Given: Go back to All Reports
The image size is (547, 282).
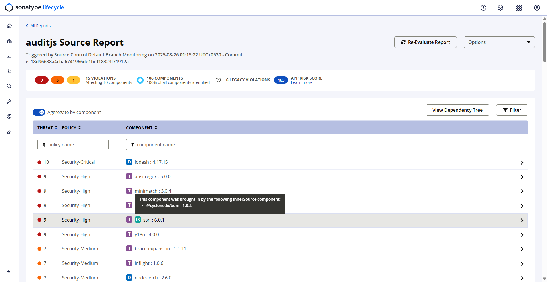Looking at the screenshot, I should coord(38,26).
